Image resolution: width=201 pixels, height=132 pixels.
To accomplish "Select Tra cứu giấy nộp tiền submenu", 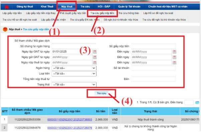I will [x=102, y=13].
